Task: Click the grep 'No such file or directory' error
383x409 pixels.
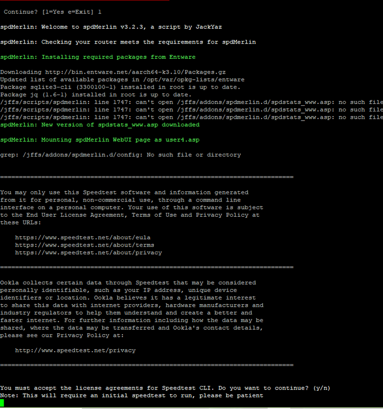Action: [120, 154]
